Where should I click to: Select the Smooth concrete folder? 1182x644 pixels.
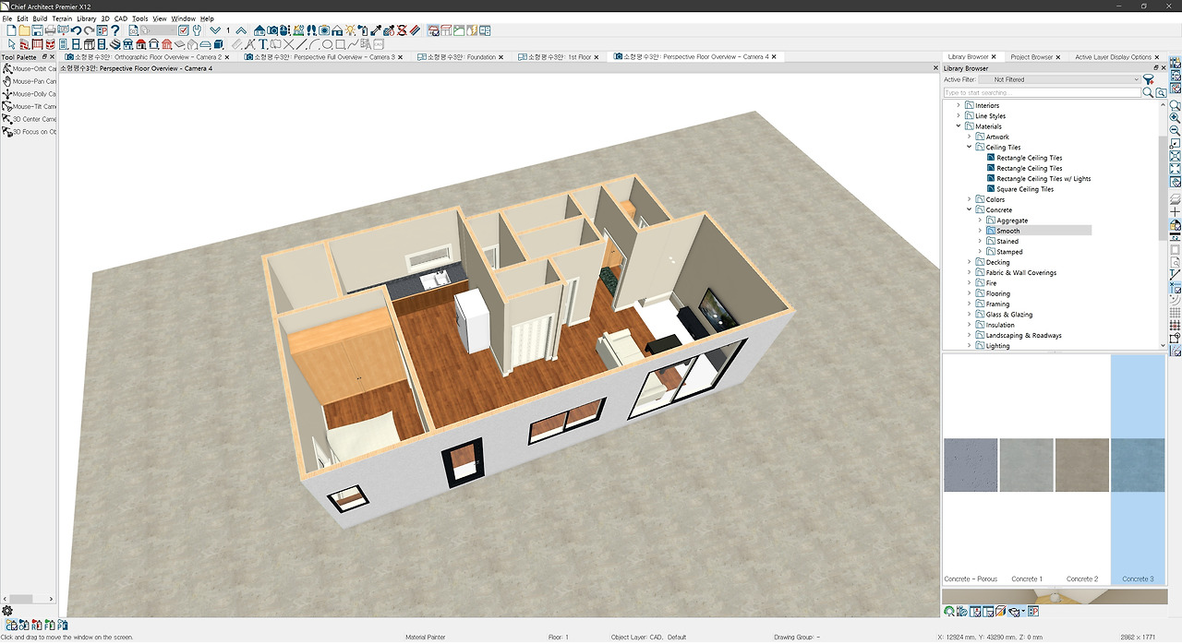(x=1007, y=231)
